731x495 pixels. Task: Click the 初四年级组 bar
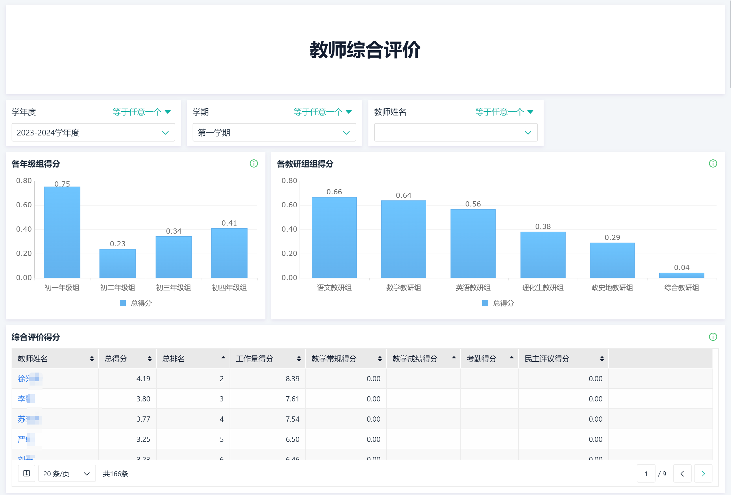[x=229, y=253]
